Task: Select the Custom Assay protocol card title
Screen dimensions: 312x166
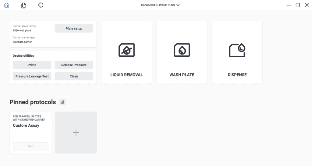Action: 26,125
